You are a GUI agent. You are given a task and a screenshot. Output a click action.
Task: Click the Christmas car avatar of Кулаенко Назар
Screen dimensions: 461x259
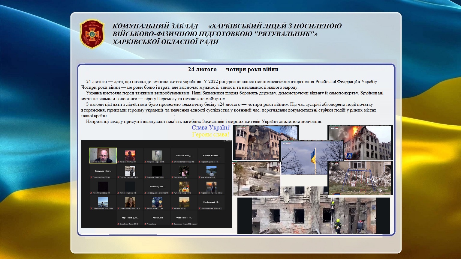click(x=184, y=186)
